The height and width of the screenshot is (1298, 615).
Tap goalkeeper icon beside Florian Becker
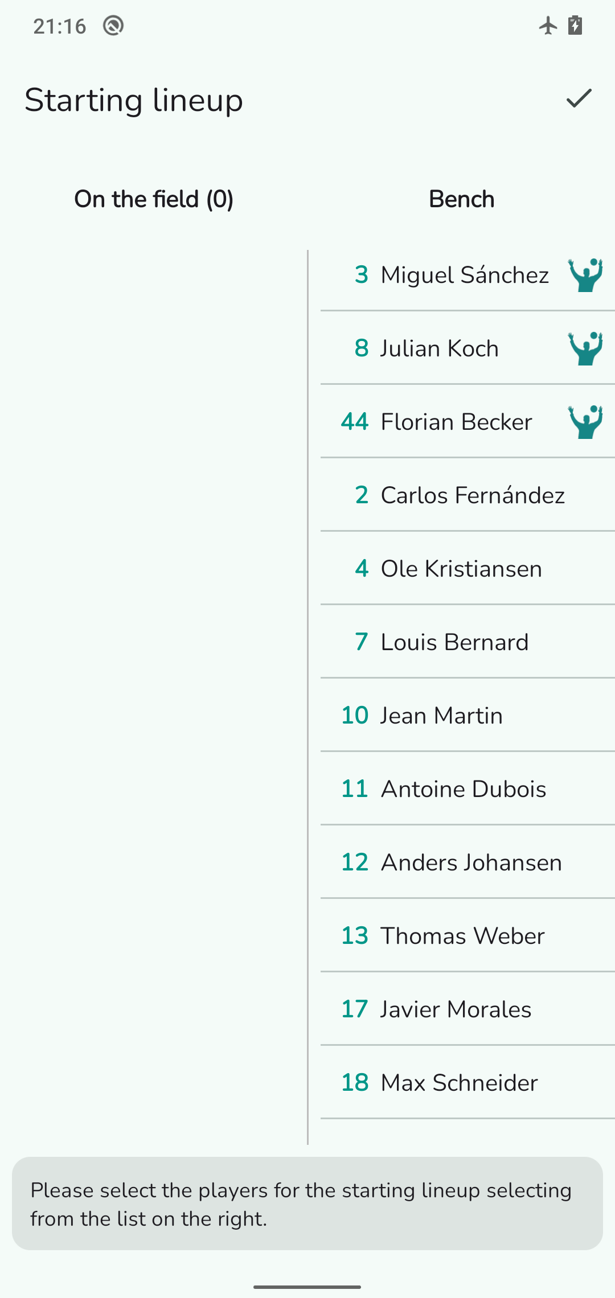585,422
